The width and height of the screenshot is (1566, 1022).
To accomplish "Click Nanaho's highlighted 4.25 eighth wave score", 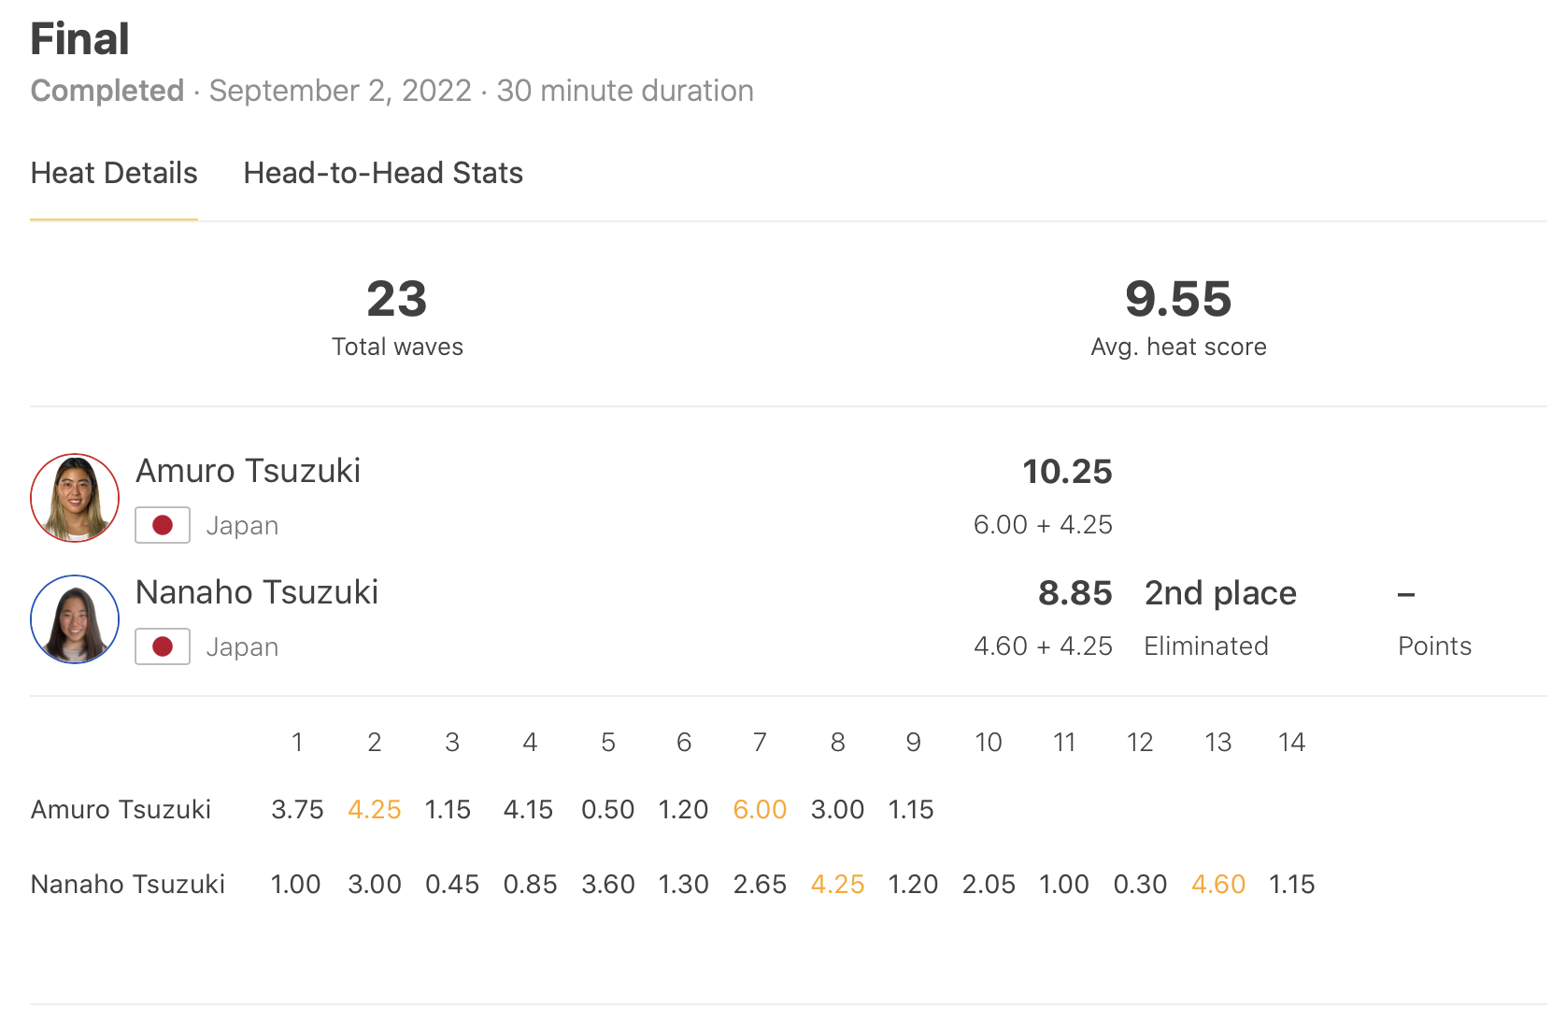I will click(x=837, y=885).
